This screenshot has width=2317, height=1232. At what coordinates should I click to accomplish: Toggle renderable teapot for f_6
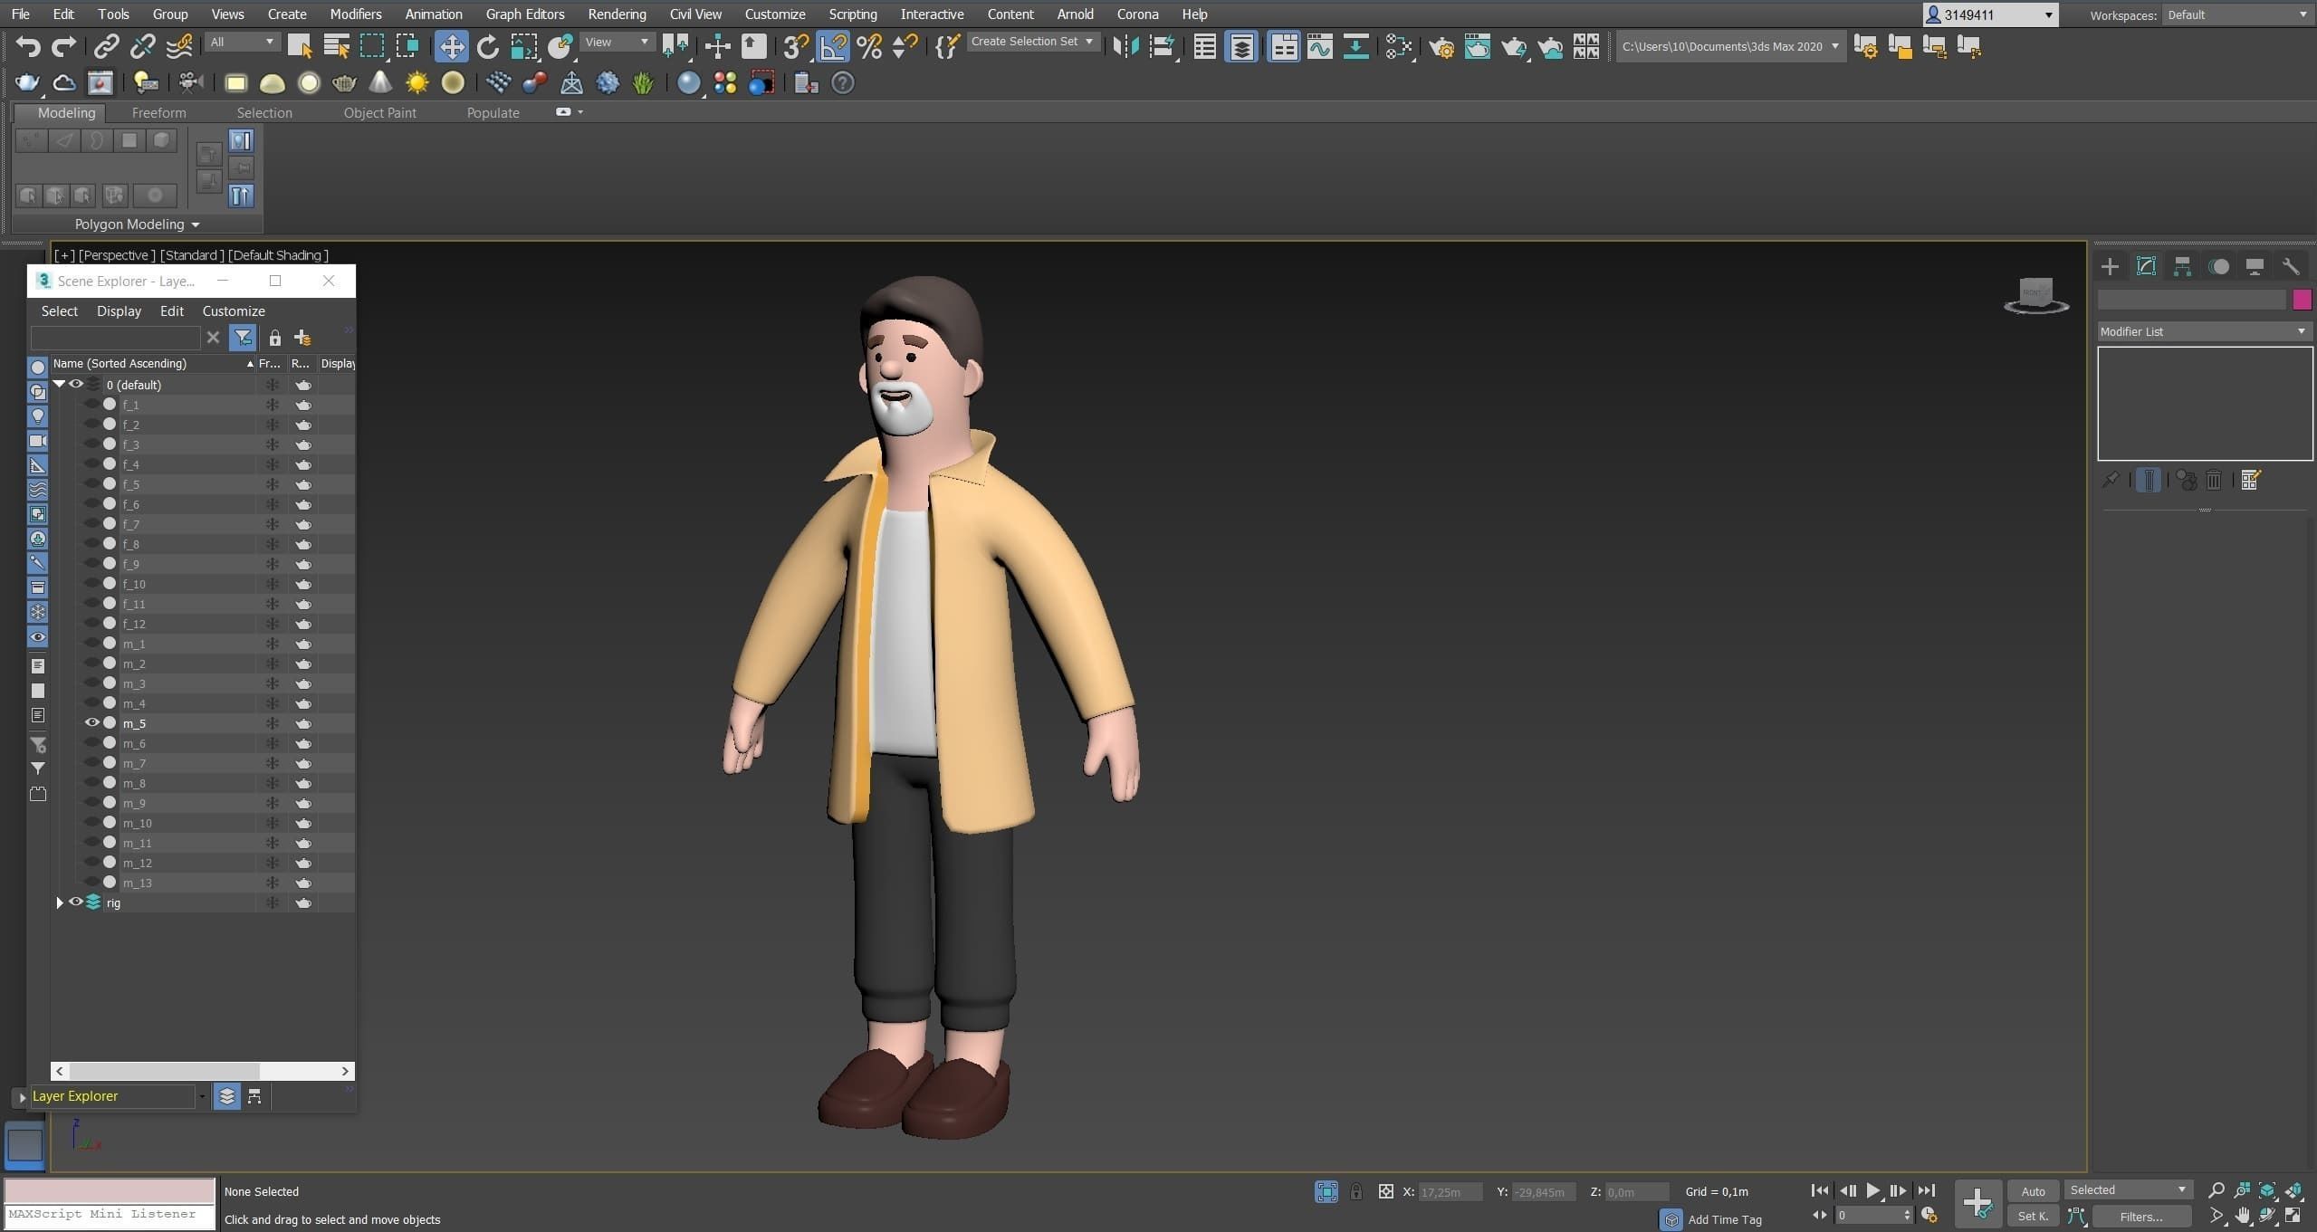coord(303,504)
